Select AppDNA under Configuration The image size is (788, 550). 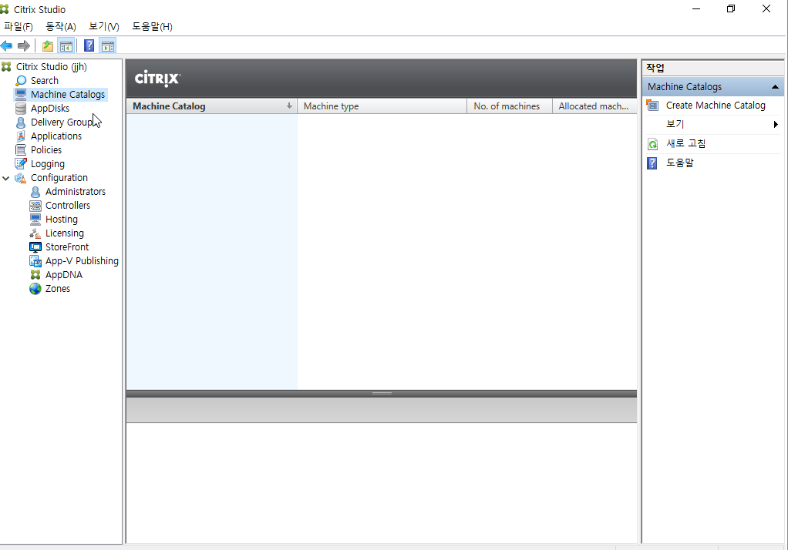[63, 275]
